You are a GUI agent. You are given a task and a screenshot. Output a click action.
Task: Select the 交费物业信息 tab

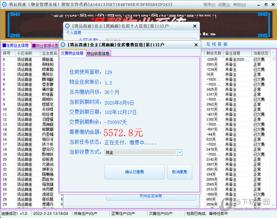(x=72, y=53)
